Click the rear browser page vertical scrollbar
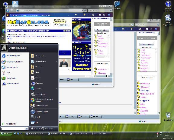Screen dimensions: 174x140 click(135, 73)
